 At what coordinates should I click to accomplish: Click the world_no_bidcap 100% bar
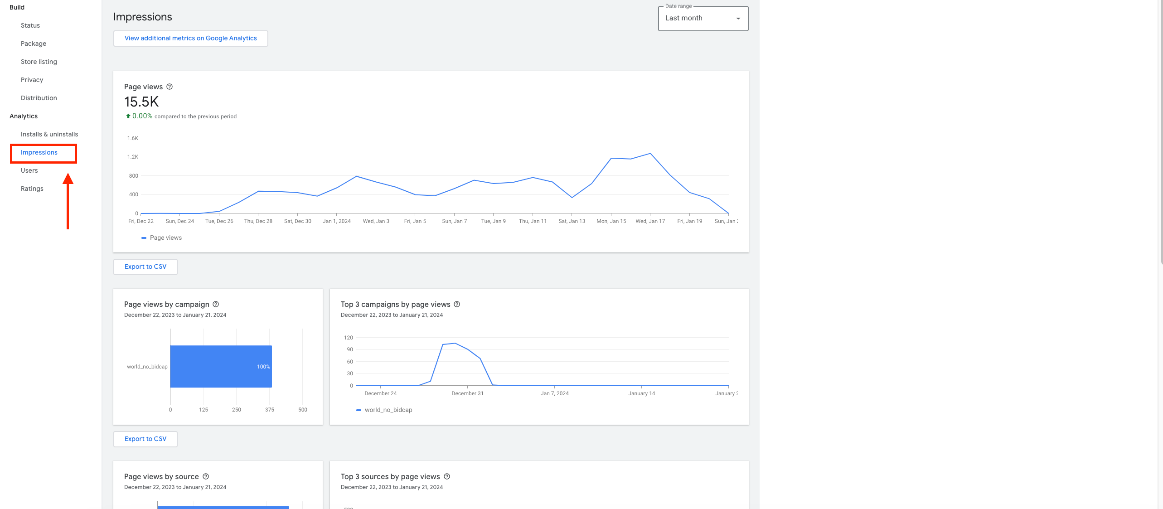coord(221,366)
